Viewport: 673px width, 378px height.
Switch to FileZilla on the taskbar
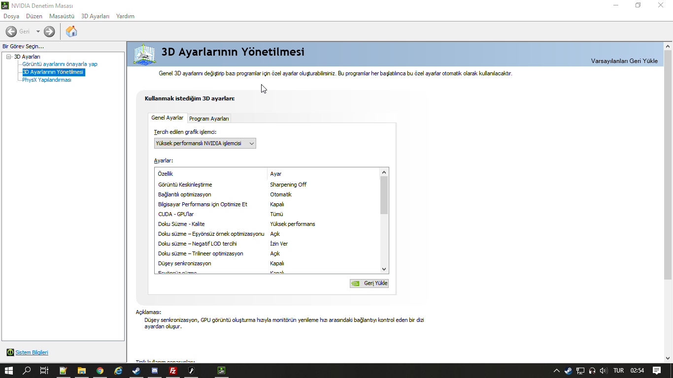click(173, 371)
